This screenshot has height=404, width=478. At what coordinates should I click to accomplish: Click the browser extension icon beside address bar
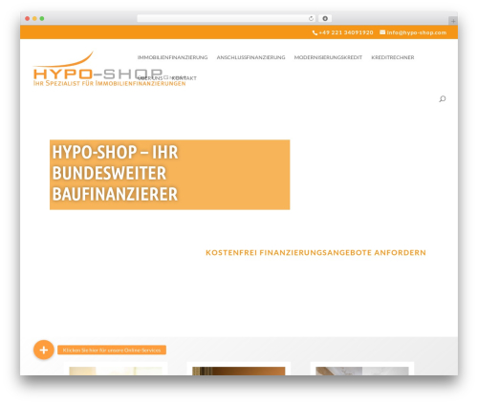tap(325, 19)
